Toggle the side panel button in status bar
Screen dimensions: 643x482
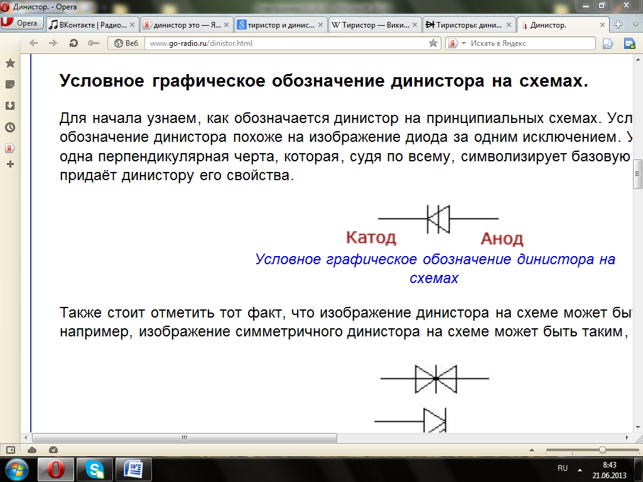pos(11,450)
